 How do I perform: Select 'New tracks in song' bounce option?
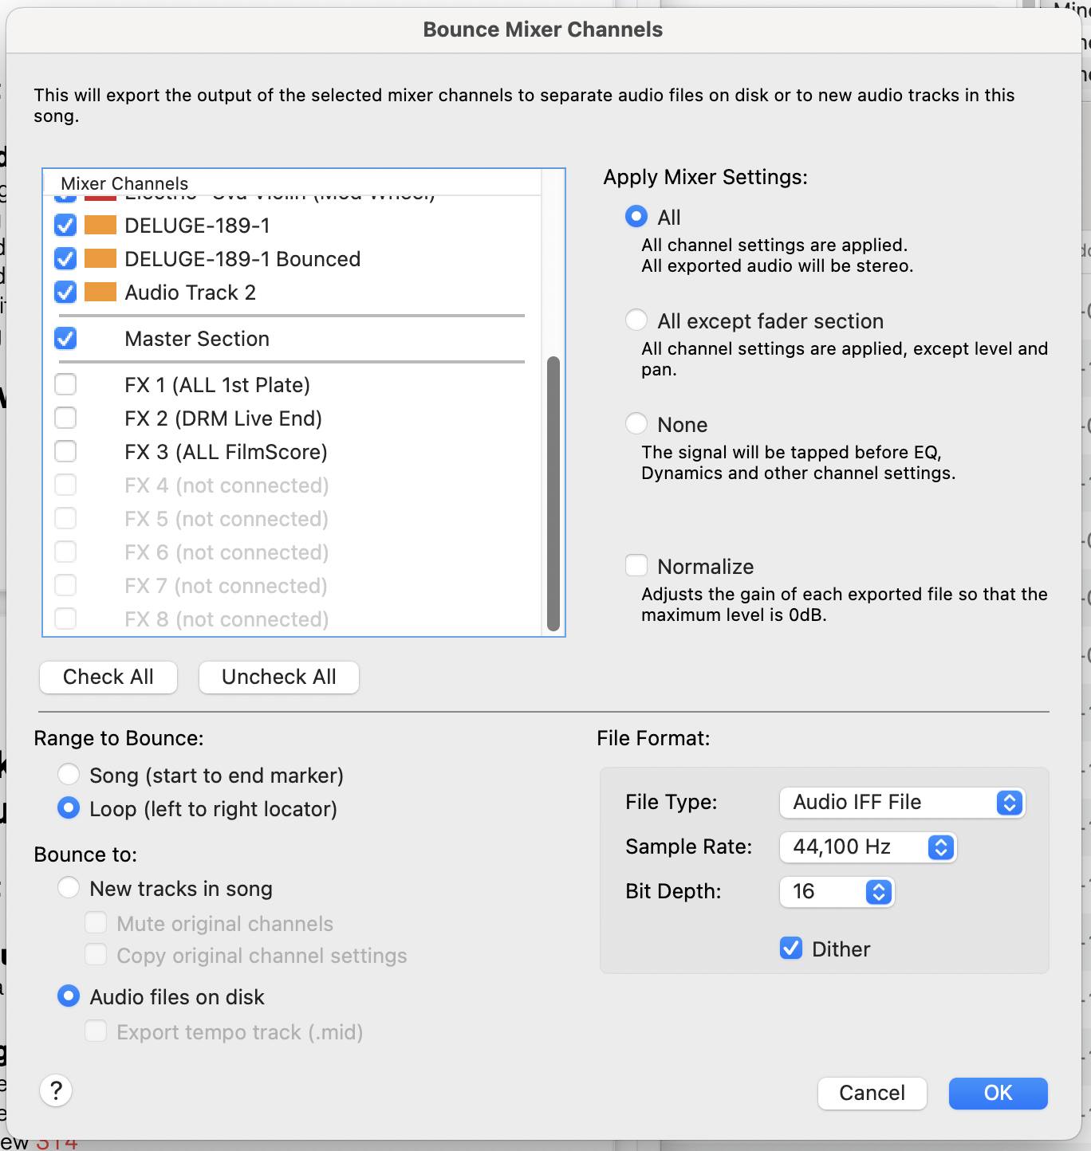click(x=69, y=888)
